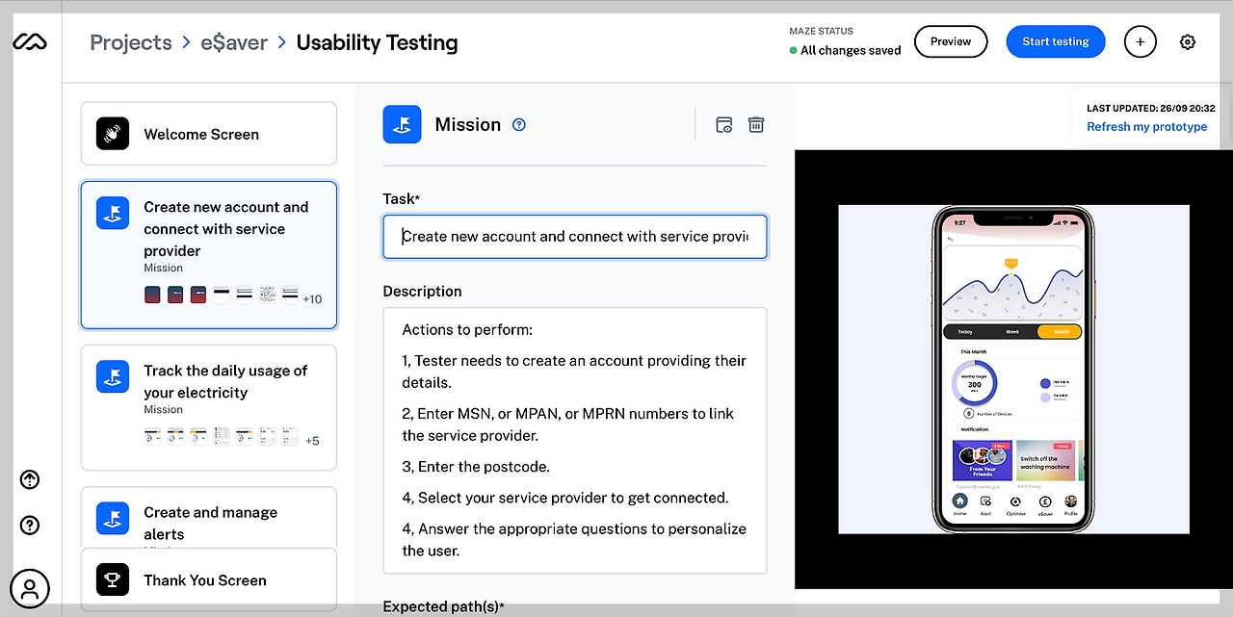Open the Welcome Screen block

209,134
